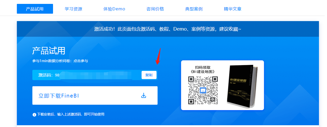Select the 咨询价格 tab
The height and width of the screenshot is (127, 327).
[x=155, y=9]
